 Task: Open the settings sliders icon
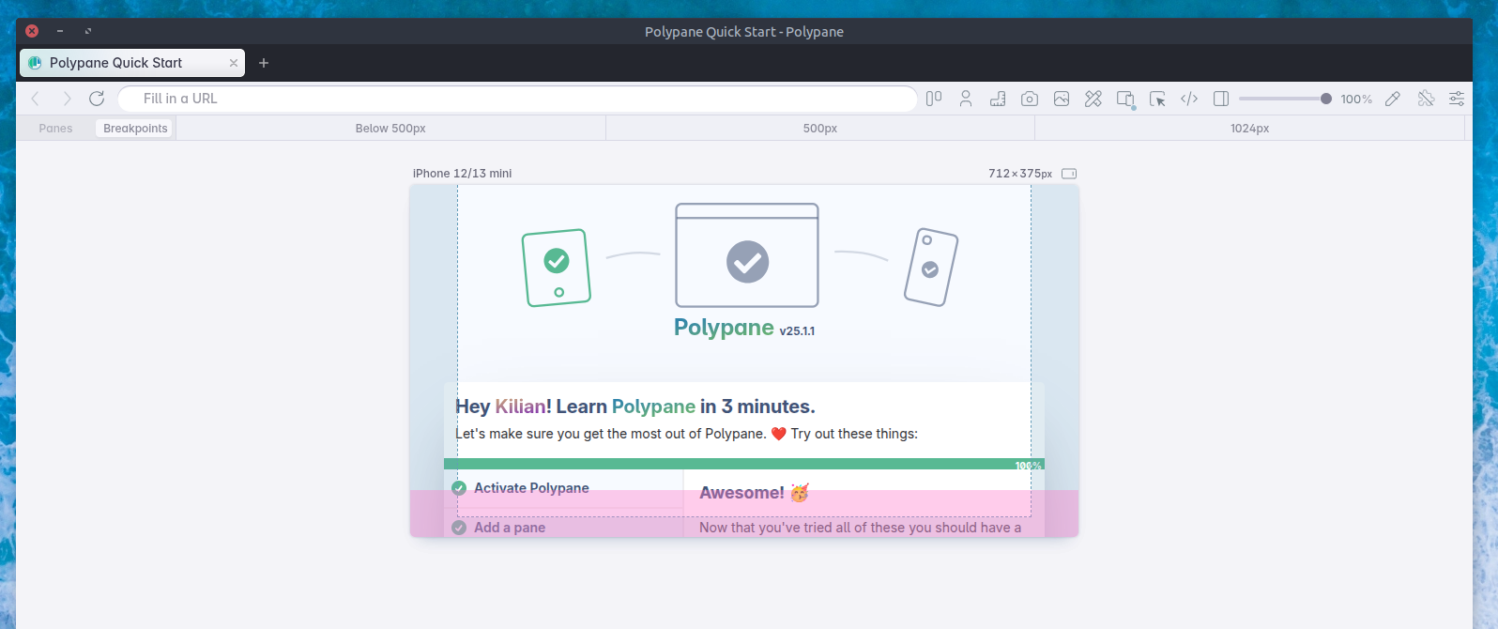1457,99
